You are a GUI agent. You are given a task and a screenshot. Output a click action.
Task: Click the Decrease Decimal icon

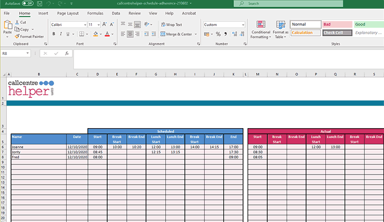pos(242,34)
